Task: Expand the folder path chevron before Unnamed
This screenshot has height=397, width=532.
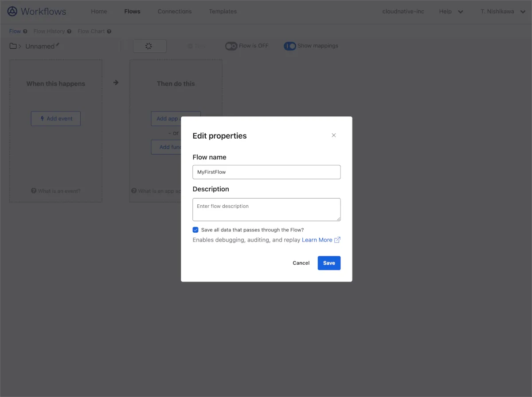Action: pyautogui.click(x=20, y=46)
